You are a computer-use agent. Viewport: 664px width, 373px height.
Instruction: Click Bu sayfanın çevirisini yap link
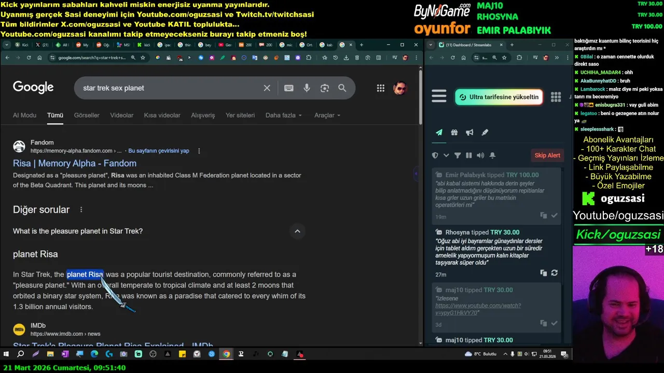(x=159, y=151)
